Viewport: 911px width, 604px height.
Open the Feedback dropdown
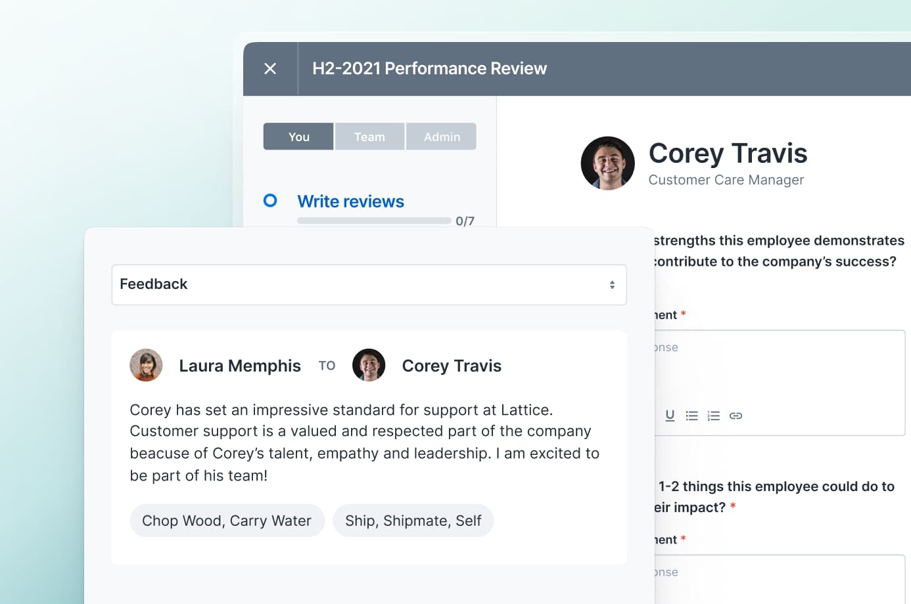click(x=369, y=285)
